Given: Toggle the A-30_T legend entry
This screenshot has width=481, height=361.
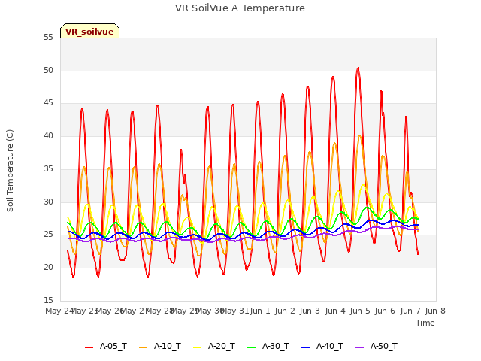Looking at the screenshot, I should (x=268, y=346).
